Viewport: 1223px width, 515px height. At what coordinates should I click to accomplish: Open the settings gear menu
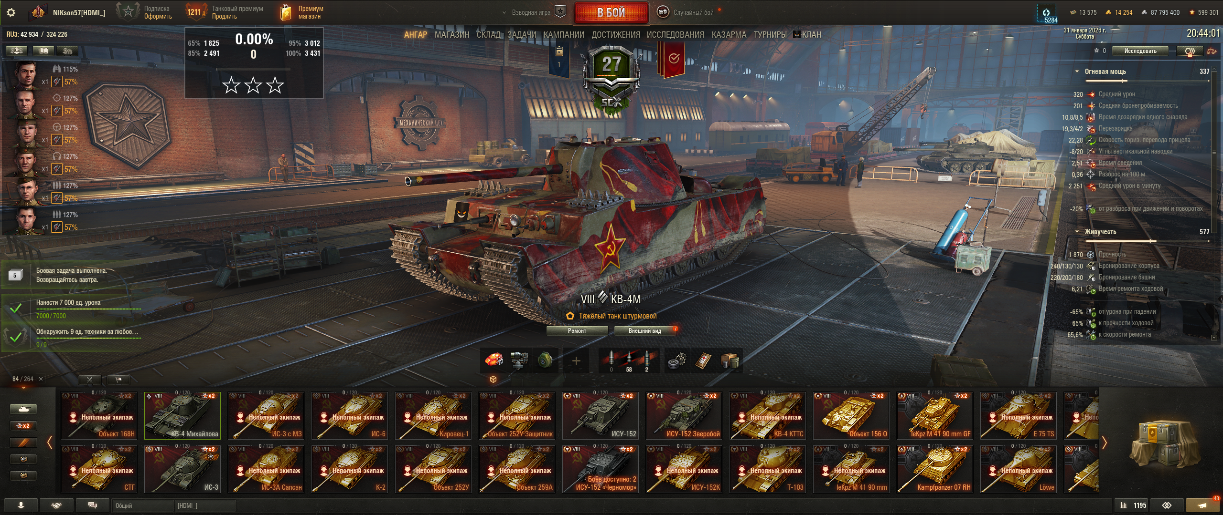11,13
